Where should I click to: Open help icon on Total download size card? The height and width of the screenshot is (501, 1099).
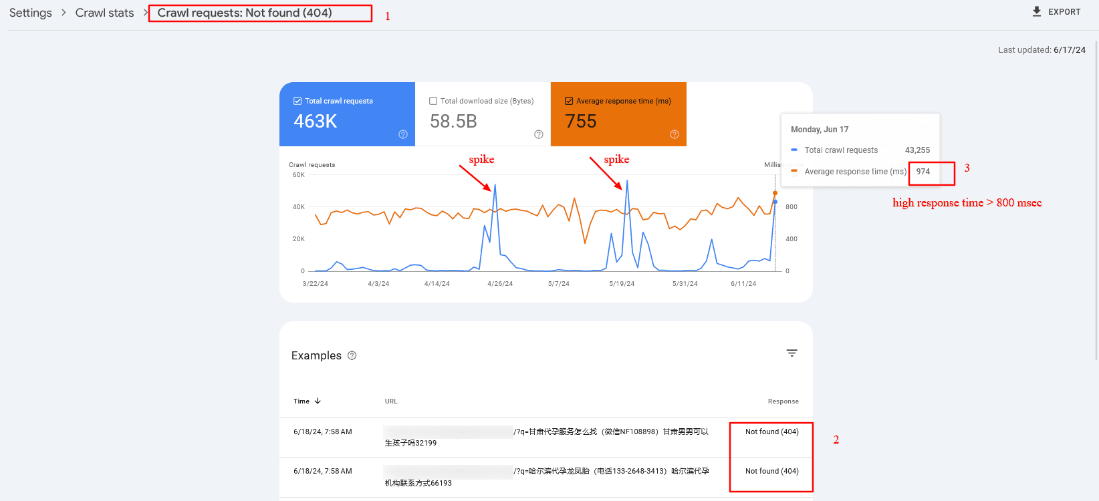(539, 134)
